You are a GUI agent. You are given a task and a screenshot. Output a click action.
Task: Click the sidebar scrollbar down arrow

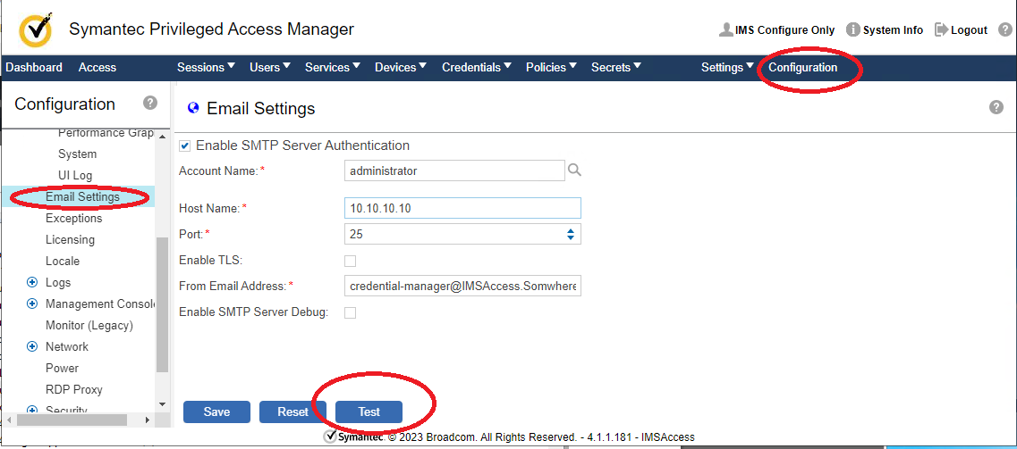pyautogui.click(x=162, y=405)
